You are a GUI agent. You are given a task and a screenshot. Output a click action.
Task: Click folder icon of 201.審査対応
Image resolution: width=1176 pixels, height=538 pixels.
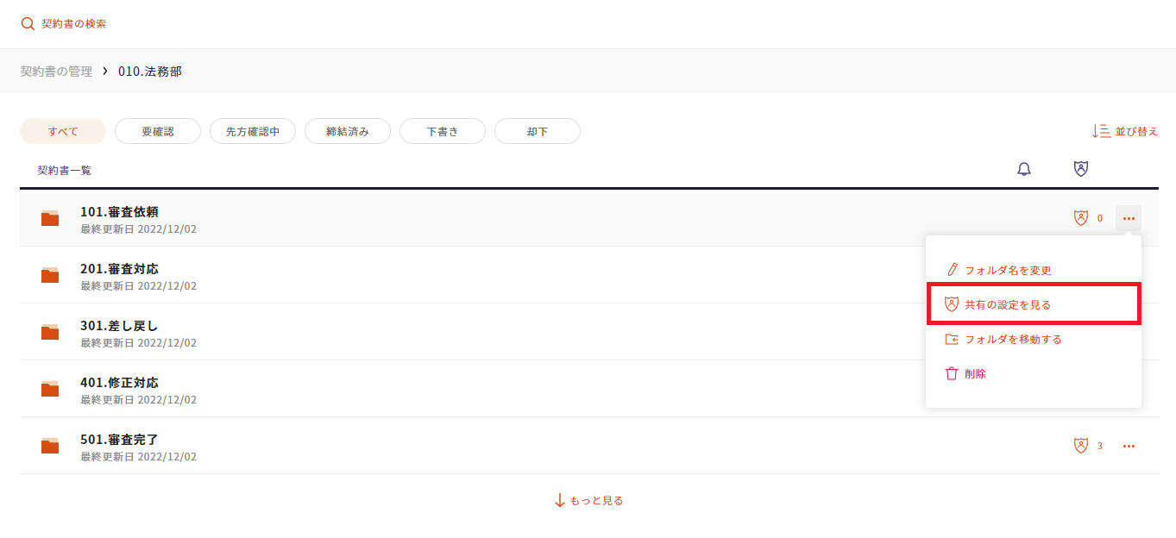(x=50, y=275)
